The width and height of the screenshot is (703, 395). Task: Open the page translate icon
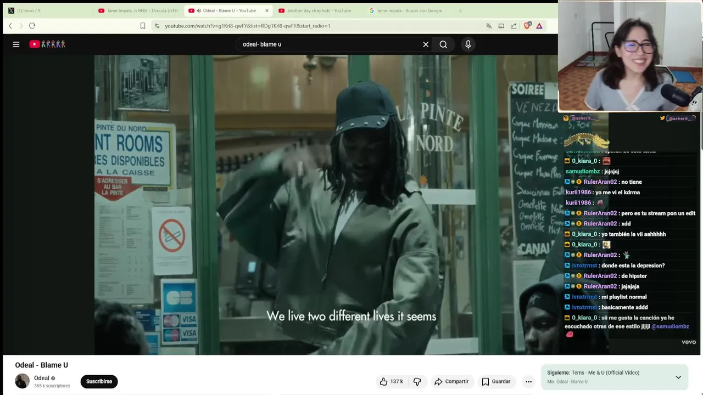489,26
